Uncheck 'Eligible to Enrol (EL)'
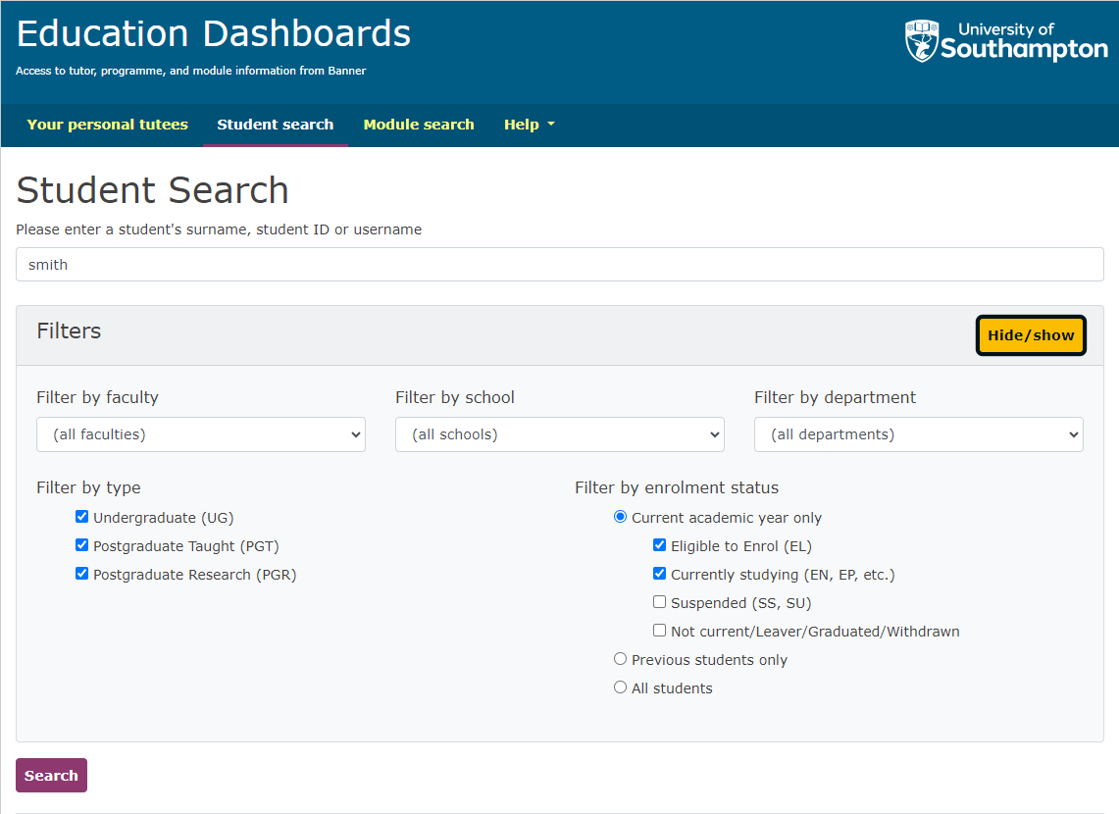Screen dimensions: 1119x814 click(659, 544)
